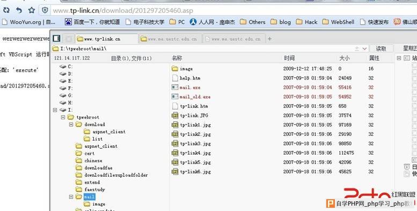Select tp-link.htm file
Image resolution: width=417 pixels, height=211 pixels.
coord(190,106)
